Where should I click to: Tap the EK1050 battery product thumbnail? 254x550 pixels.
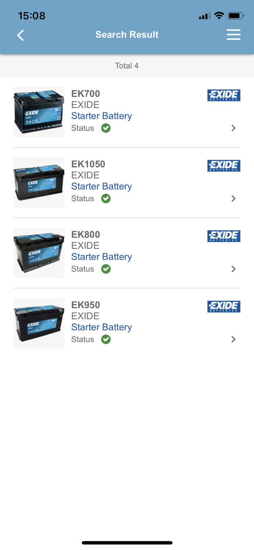click(x=39, y=182)
